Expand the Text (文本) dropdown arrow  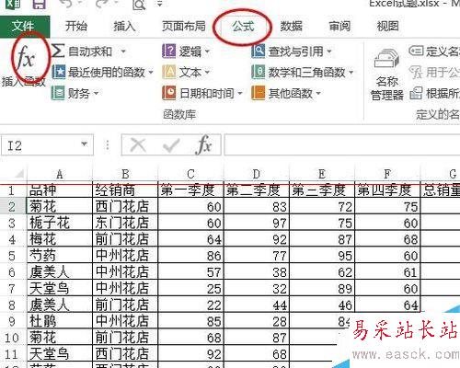[x=207, y=73]
